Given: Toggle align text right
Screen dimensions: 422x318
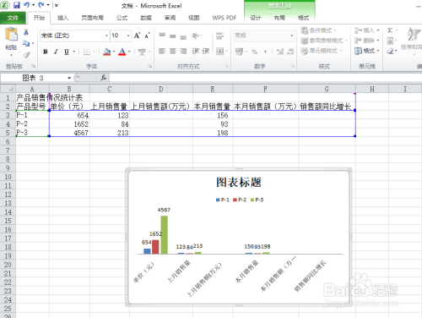Looking at the screenshot, I should click(x=183, y=52).
